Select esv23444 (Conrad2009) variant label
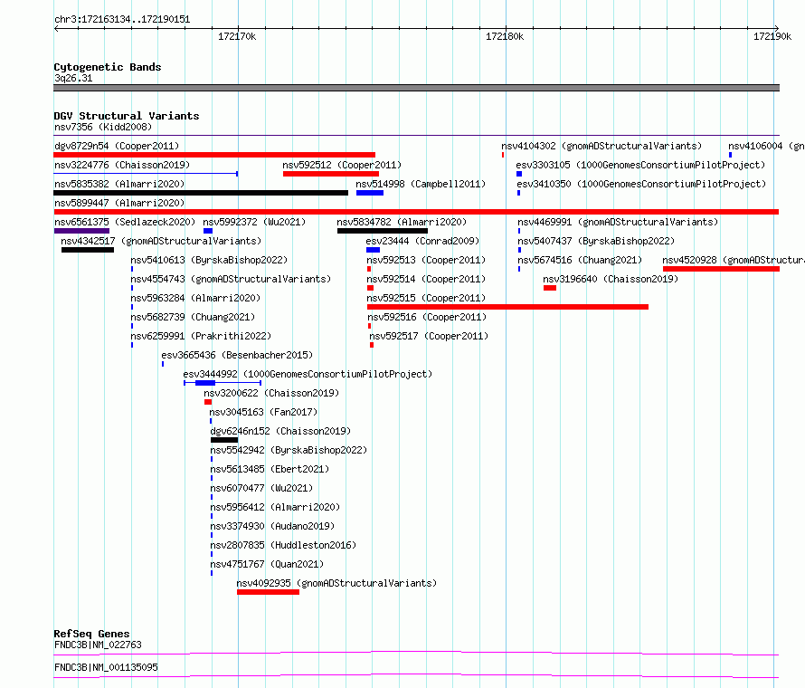Screen dimensions: 805x688 (422, 241)
